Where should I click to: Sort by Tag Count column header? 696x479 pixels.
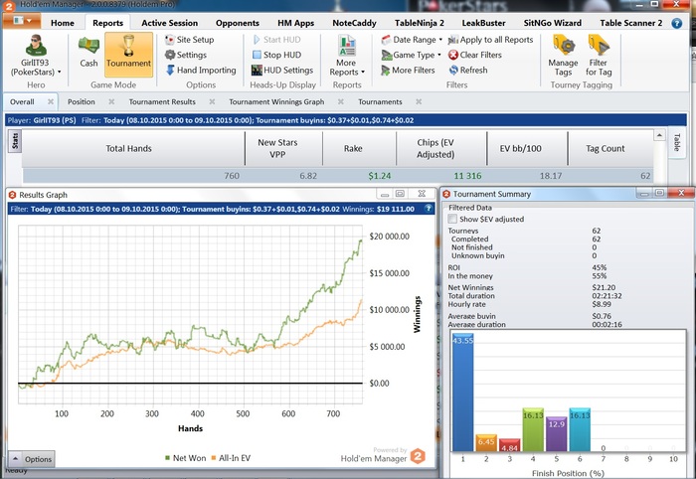coord(610,149)
